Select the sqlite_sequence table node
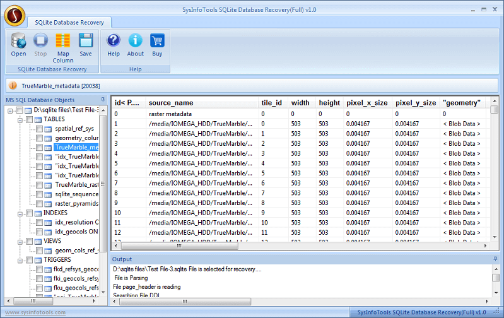 [76, 194]
